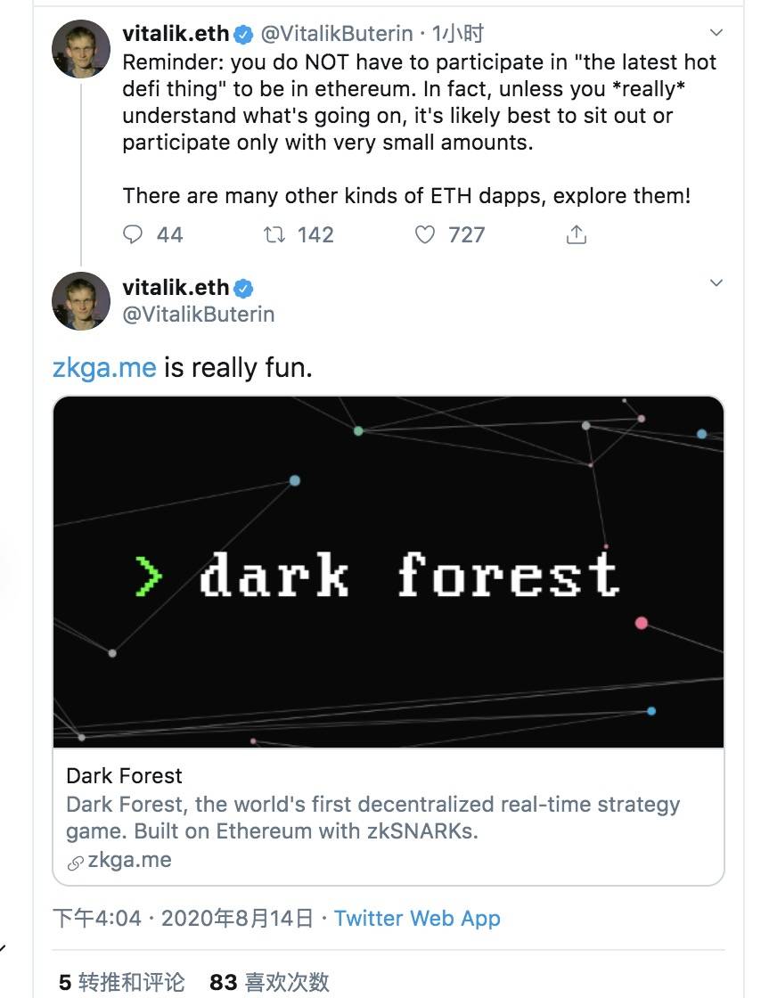
Task: Click the verified badge in the reminder tweet
Action: [x=243, y=34]
